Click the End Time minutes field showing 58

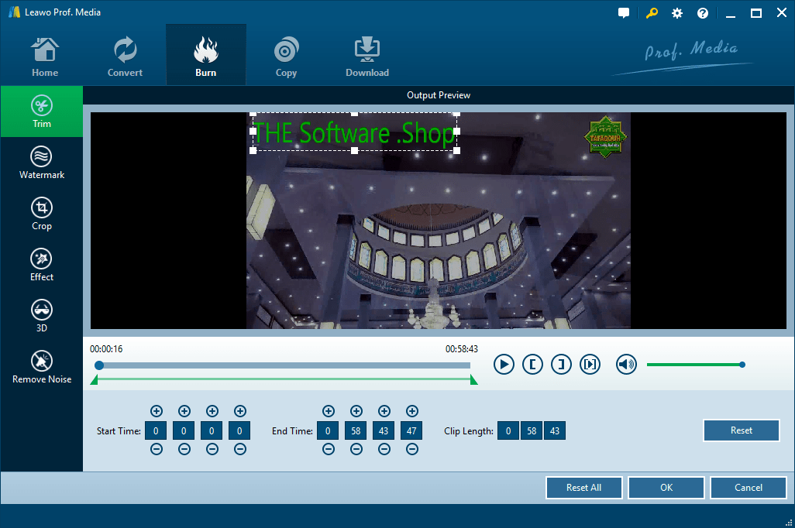[356, 430]
